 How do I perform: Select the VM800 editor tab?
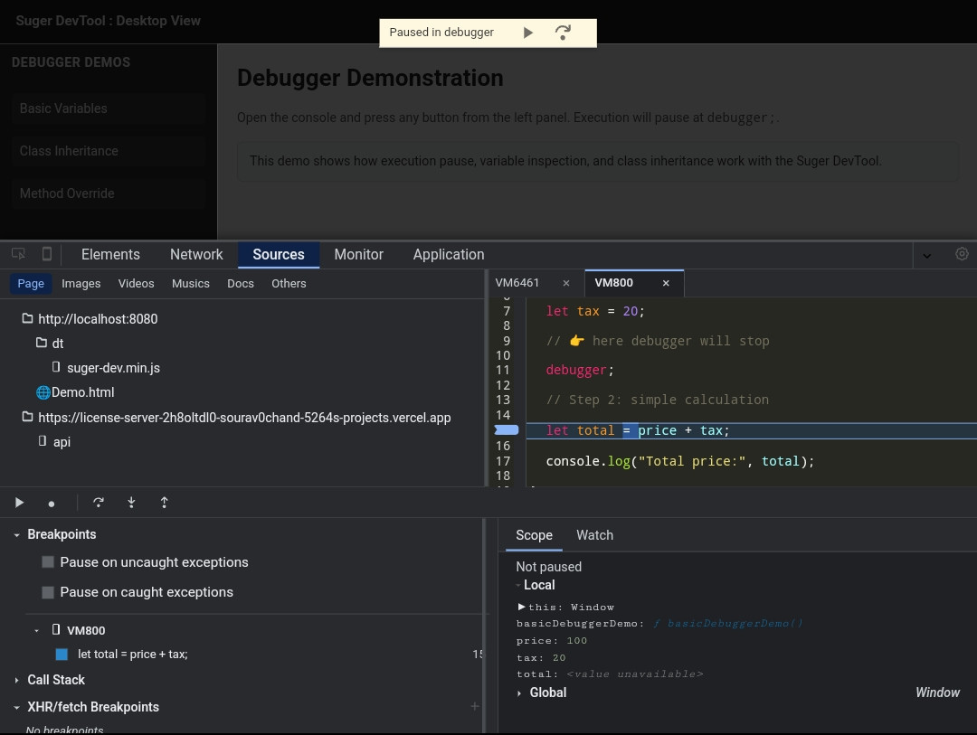613,283
